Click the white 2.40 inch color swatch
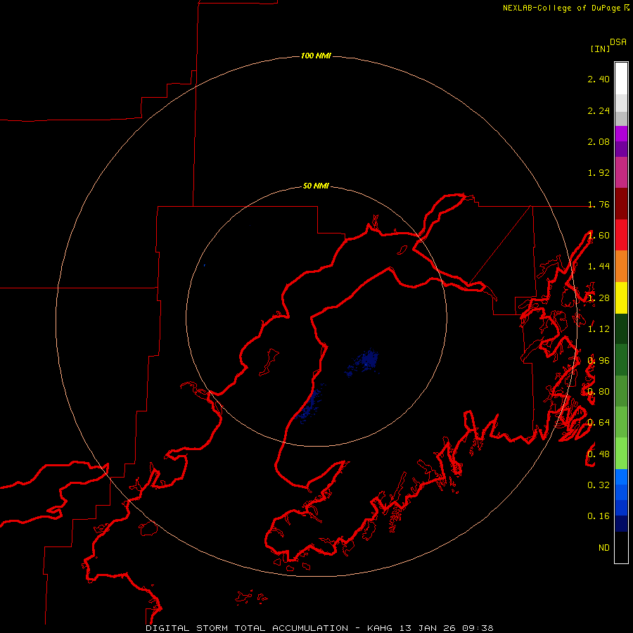 (621, 79)
